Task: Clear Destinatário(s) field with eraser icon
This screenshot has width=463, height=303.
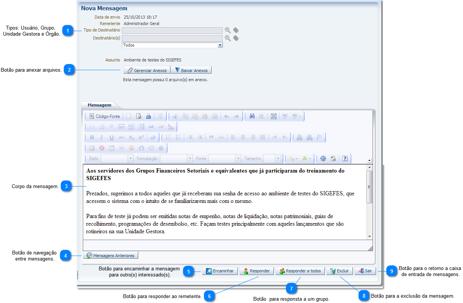Action: coord(236,38)
